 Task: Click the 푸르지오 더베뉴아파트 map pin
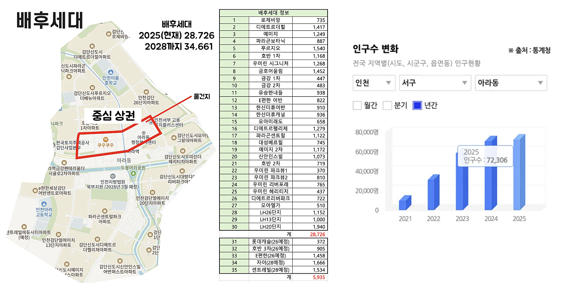pos(92,88)
